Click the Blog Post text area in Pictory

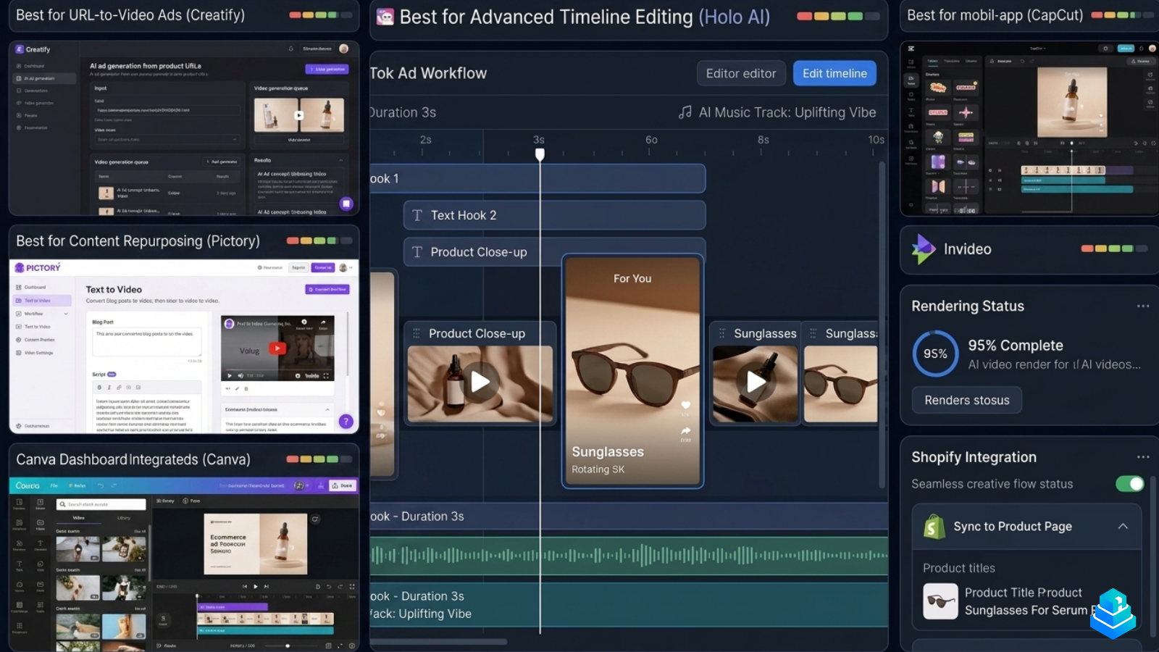pos(148,343)
